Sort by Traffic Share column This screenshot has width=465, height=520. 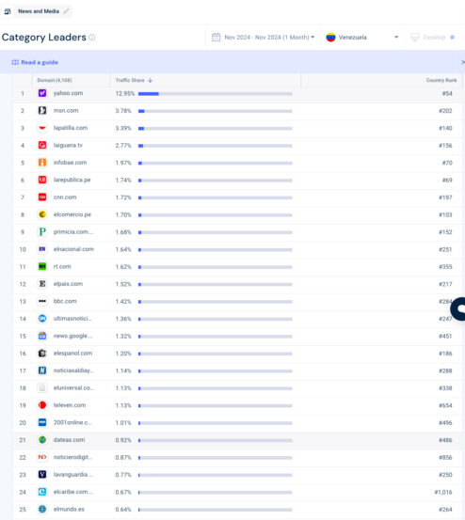click(134, 80)
